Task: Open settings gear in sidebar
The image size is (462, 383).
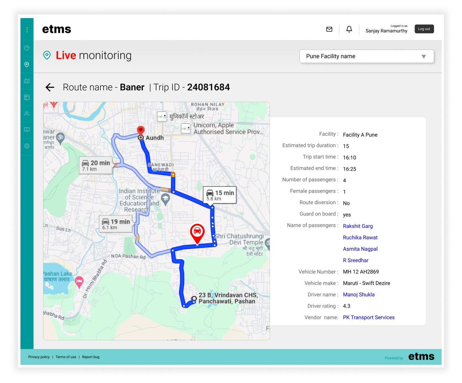Action: (27, 146)
